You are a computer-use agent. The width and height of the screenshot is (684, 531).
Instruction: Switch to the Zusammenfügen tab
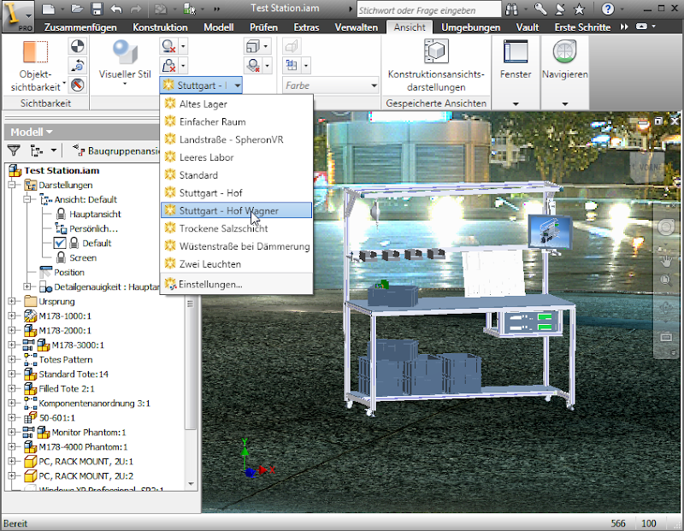[x=80, y=27]
